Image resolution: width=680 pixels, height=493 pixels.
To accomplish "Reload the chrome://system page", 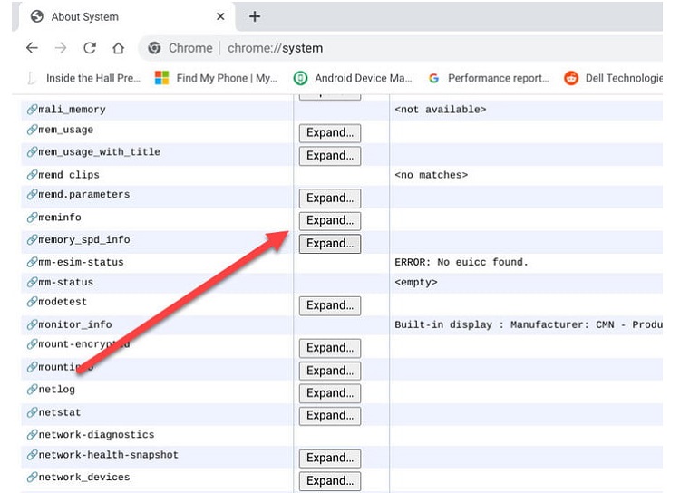I will pyautogui.click(x=90, y=48).
